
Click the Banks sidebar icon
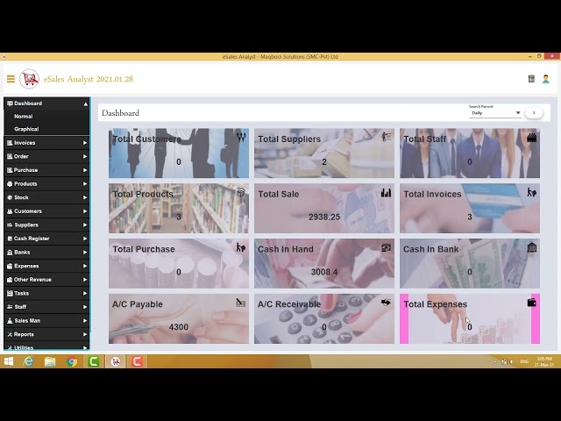click(x=10, y=253)
